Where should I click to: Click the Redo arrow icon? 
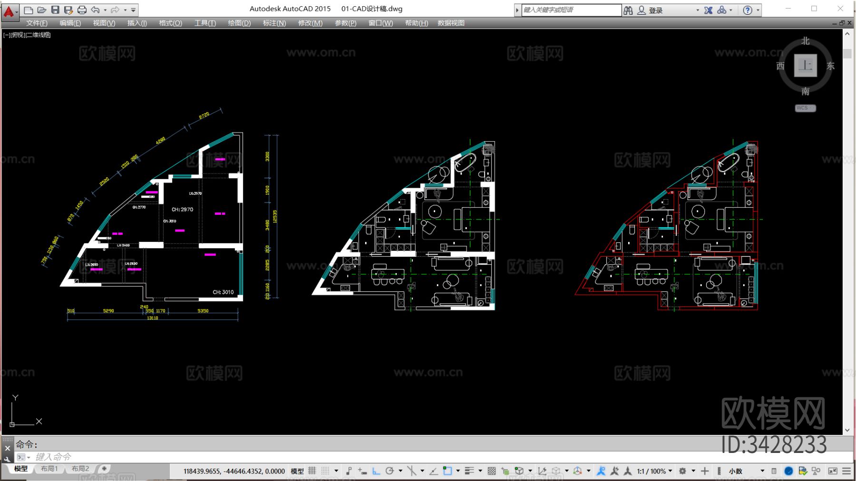click(115, 10)
